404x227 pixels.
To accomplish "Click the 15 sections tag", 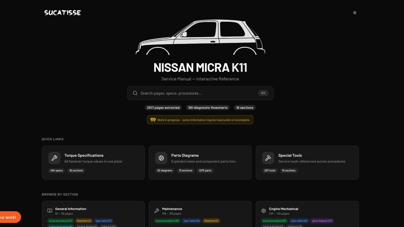I will point(289,171).
